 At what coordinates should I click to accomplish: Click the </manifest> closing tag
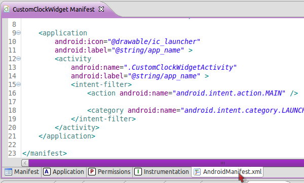coord(45,153)
